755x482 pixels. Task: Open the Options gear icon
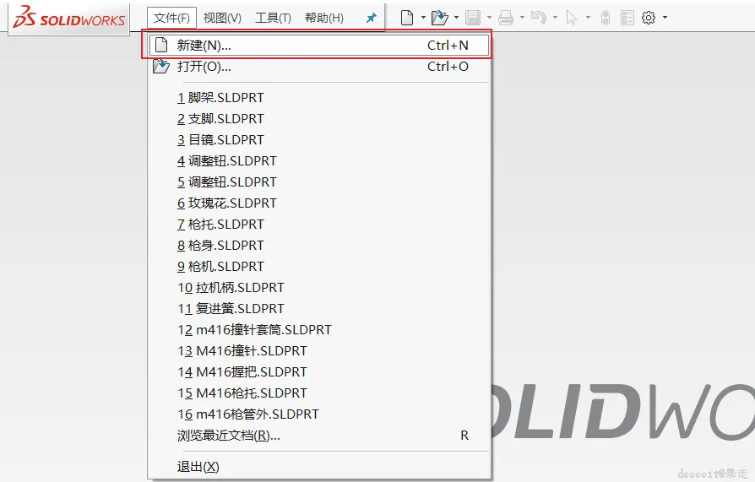tap(649, 18)
